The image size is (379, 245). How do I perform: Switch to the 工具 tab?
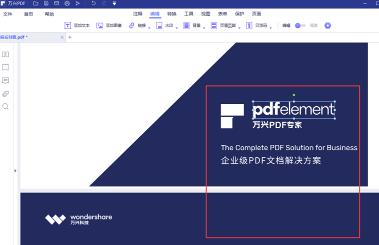click(x=189, y=14)
